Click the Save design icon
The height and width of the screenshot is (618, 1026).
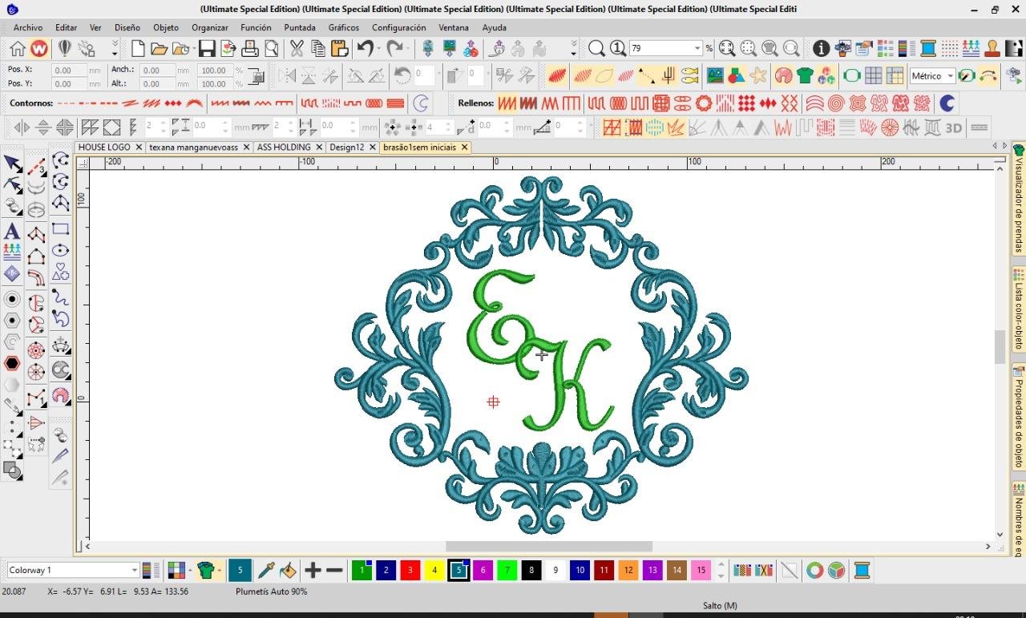click(x=207, y=49)
